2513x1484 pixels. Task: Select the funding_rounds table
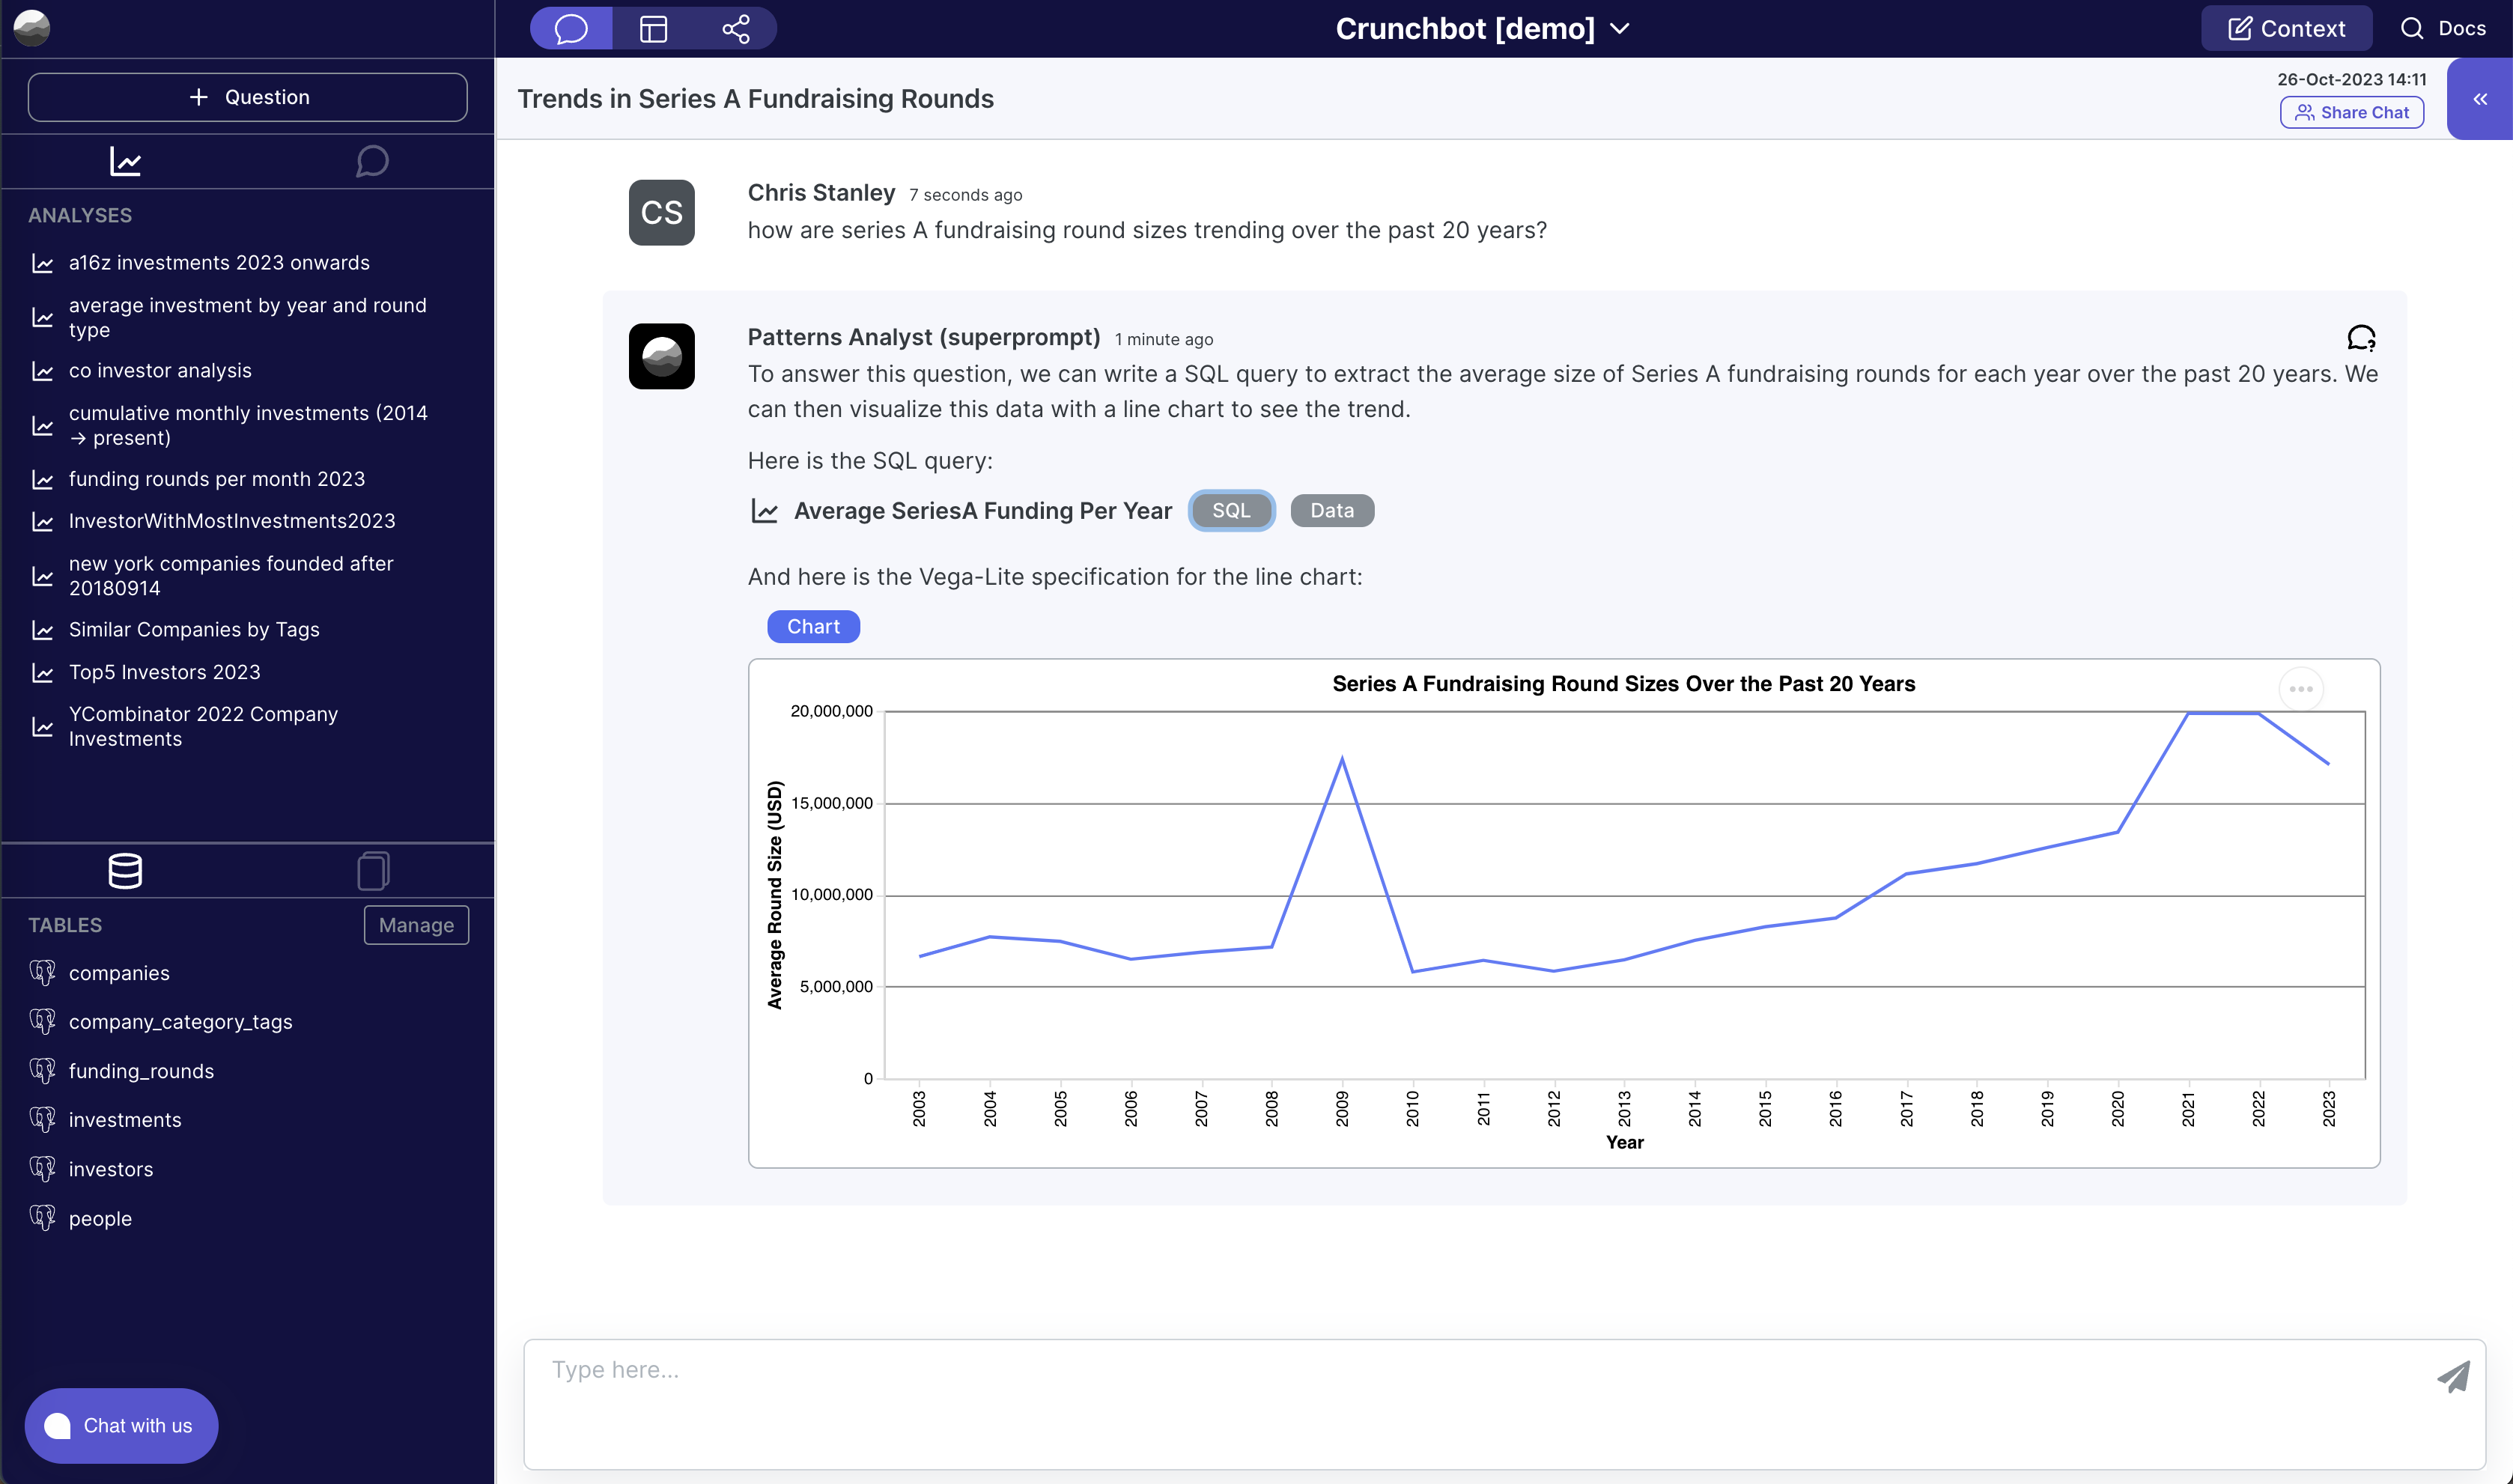[141, 1071]
